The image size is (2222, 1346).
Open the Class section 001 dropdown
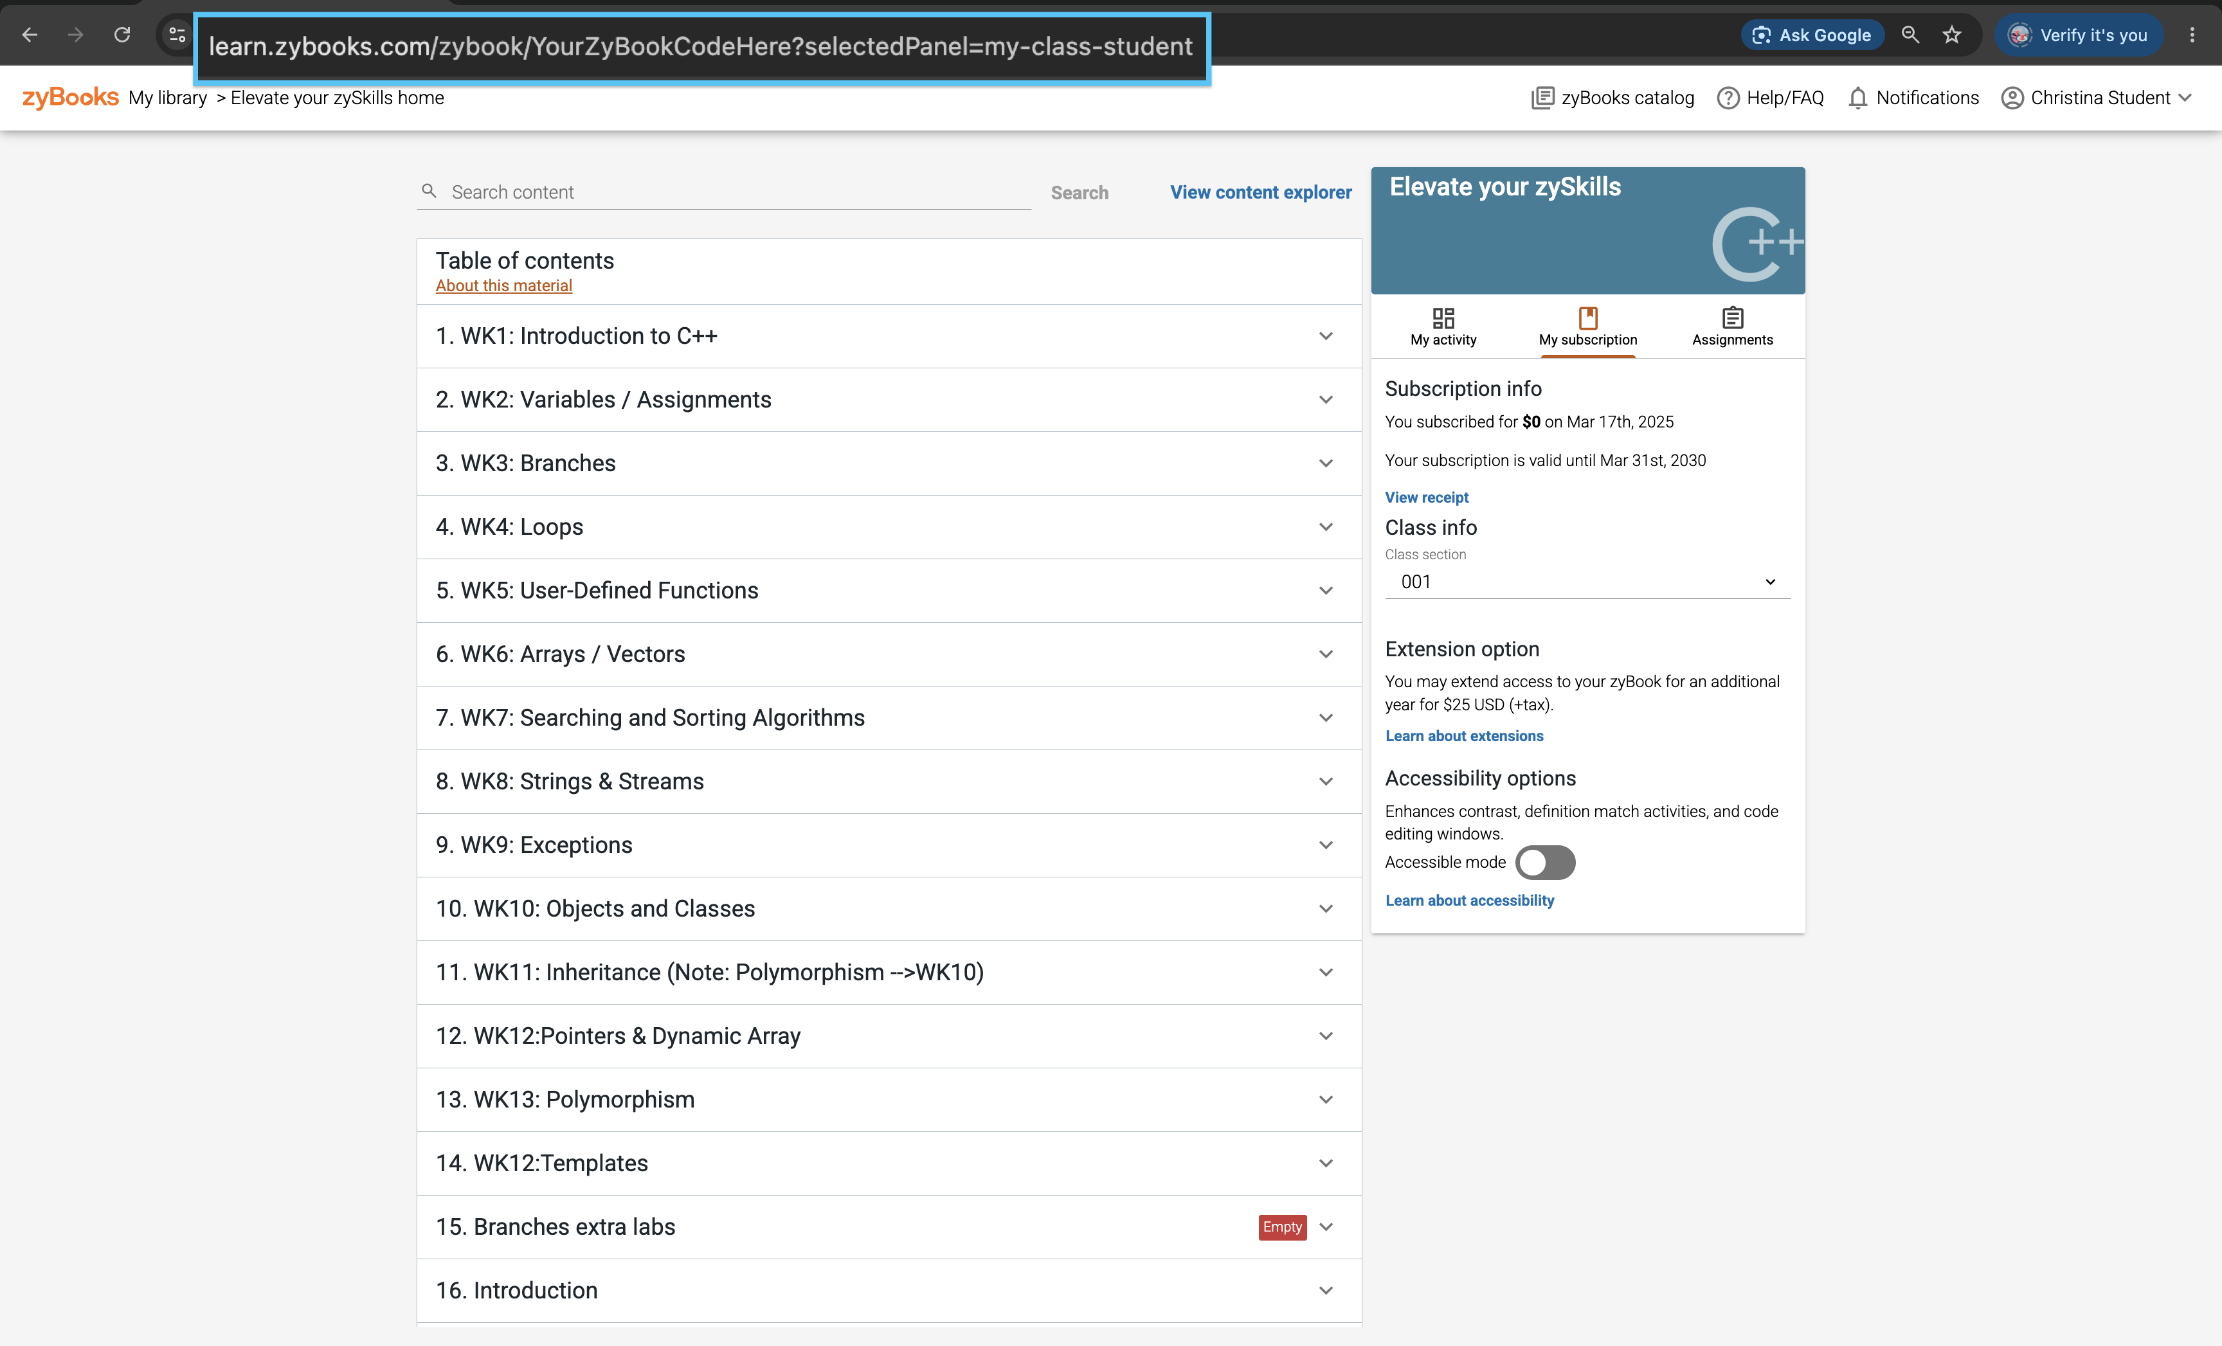(1587, 582)
